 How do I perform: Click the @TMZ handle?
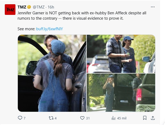pos(39,7)
